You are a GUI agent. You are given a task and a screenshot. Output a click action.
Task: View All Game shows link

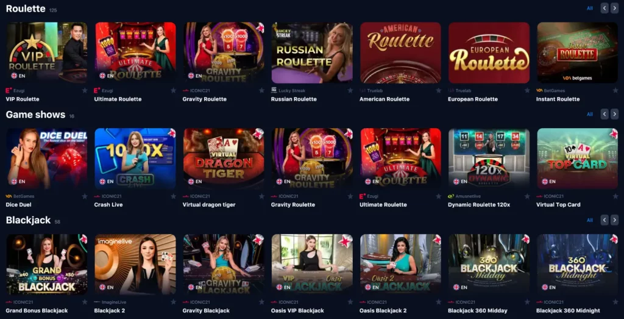click(x=590, y=114)
